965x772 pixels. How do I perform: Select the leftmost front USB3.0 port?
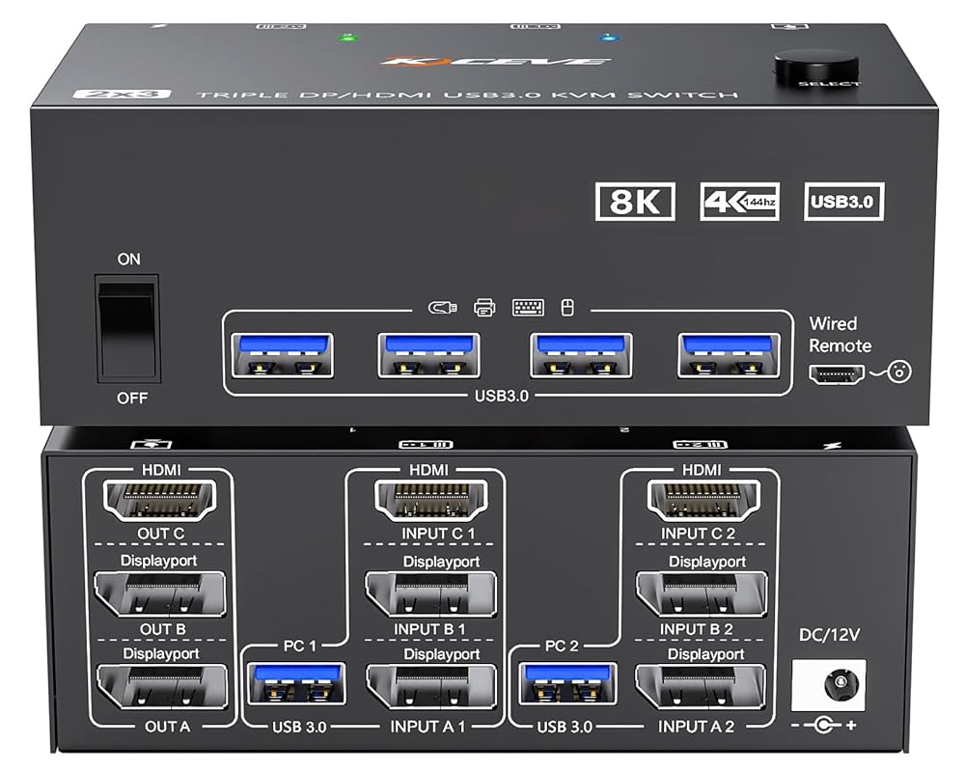coord(283,355)
